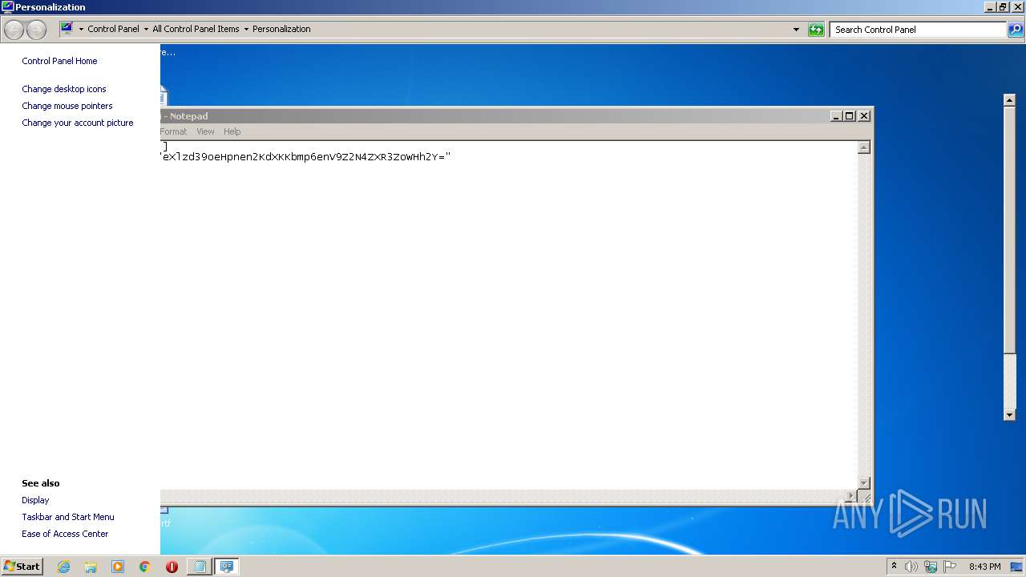Click All Control Panel Items breadcrumb

point(196,29)
